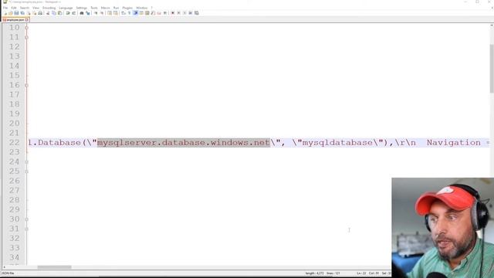Viewport: 494px width, 278px height.
Task: Click highlighted text mysqlserver.database.windows.net
Action: (184, 142)
